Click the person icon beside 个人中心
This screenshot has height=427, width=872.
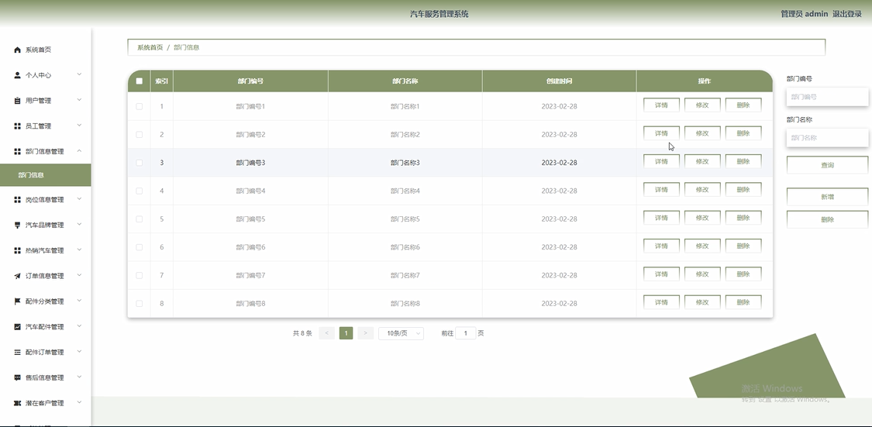[x=17, y=75]
